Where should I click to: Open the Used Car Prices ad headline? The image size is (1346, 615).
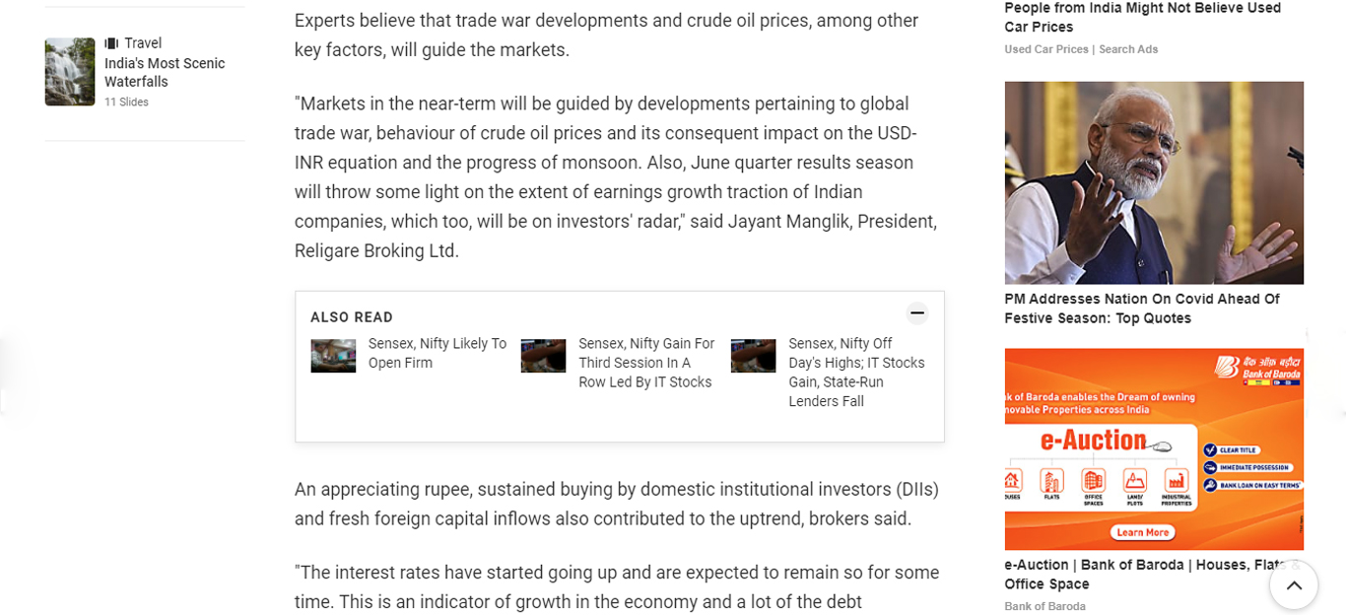(x=1142, y=18)
